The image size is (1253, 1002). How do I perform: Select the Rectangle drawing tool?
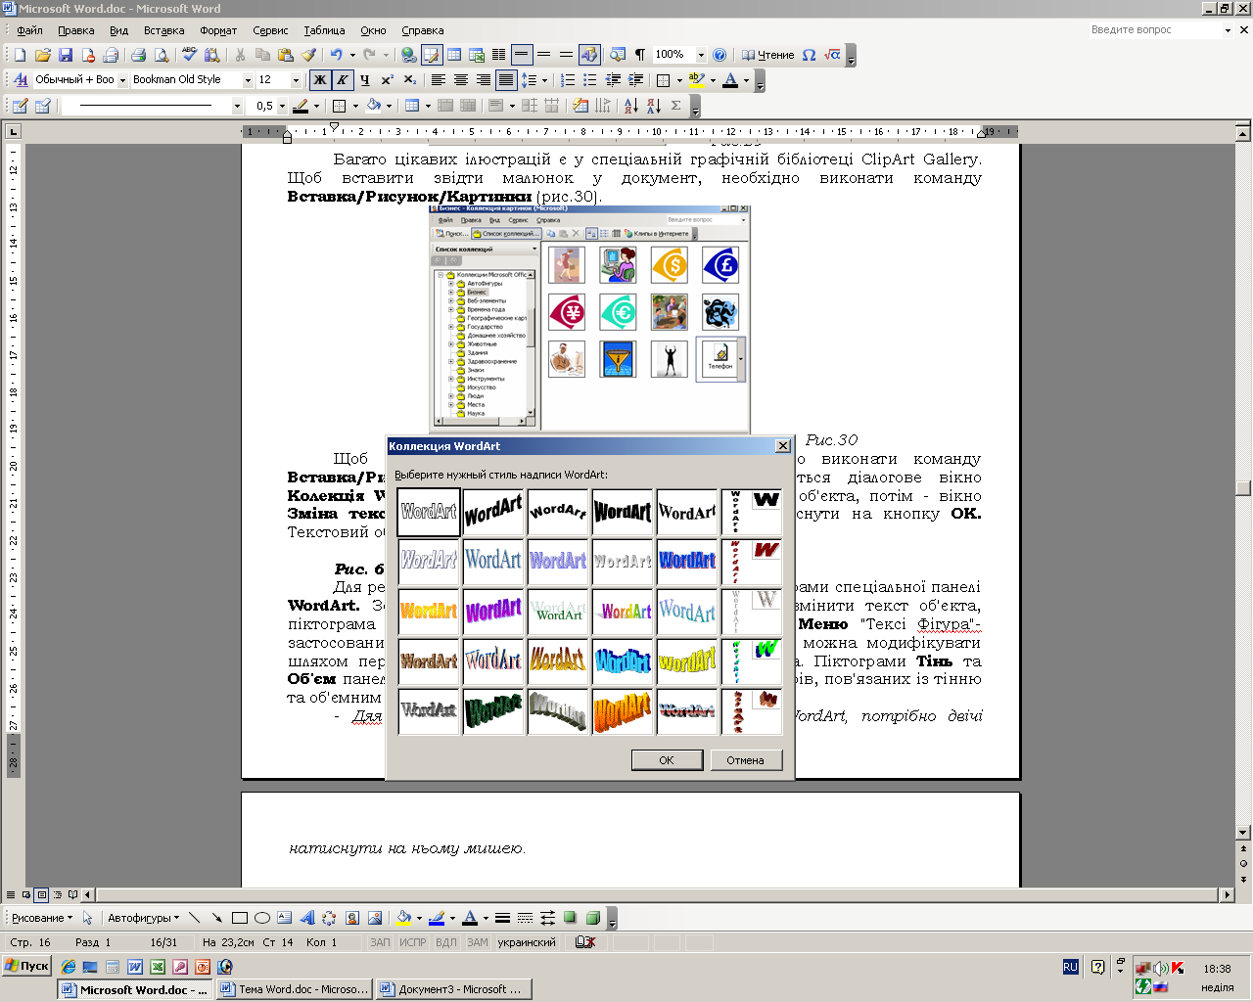coord(240,918)
